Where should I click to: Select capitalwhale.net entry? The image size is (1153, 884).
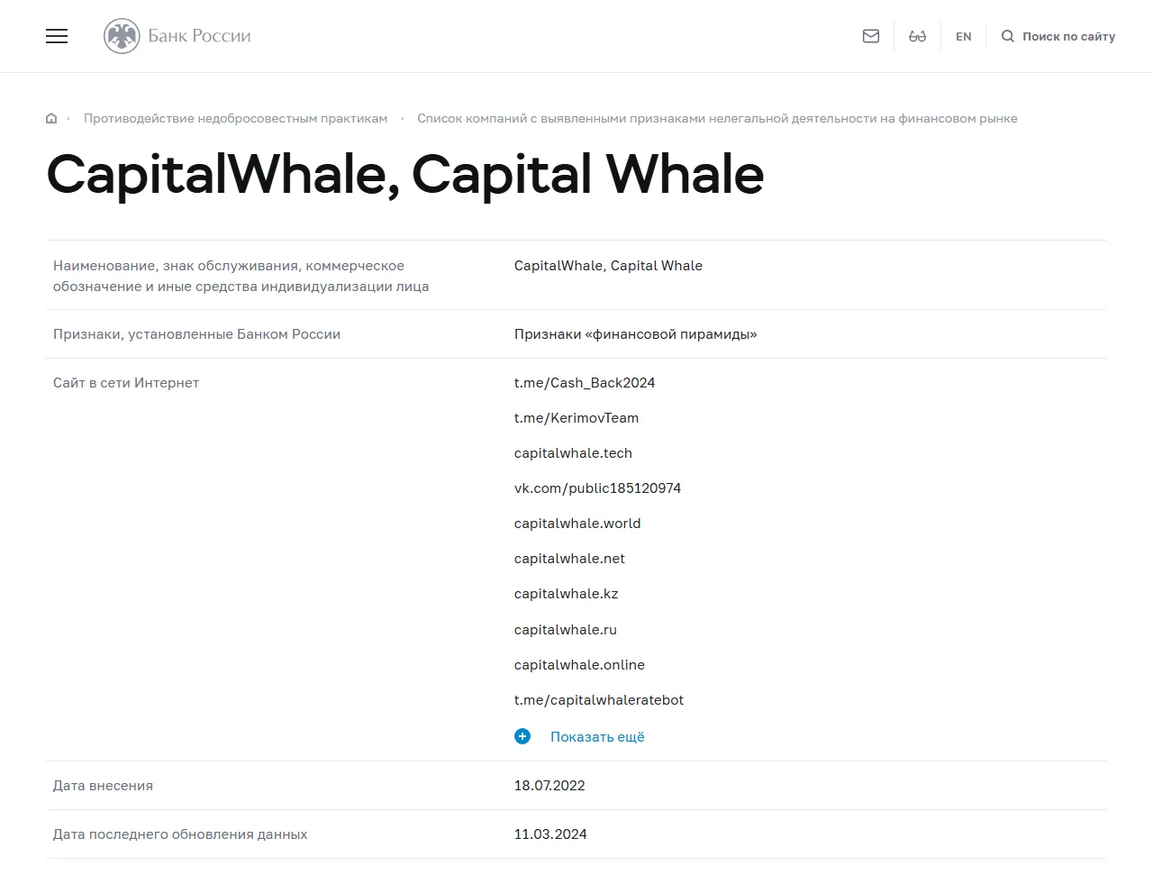click(569, 559)
